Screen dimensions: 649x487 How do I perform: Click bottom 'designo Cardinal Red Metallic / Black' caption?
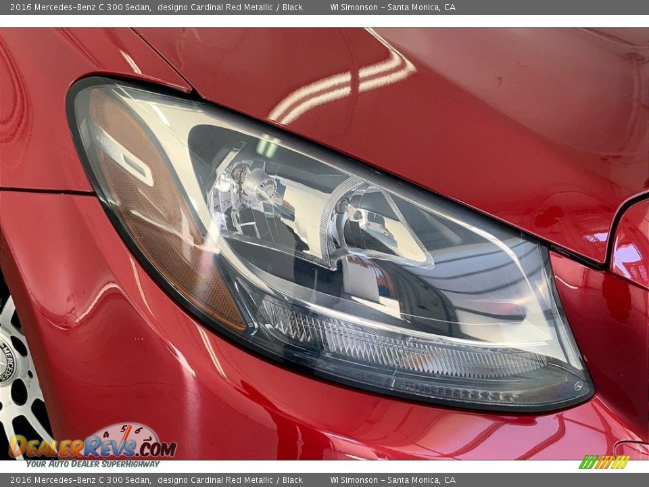230,480
